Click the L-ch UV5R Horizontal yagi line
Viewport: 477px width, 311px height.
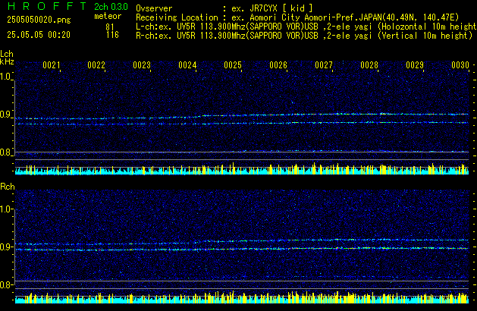coord(306,27)
